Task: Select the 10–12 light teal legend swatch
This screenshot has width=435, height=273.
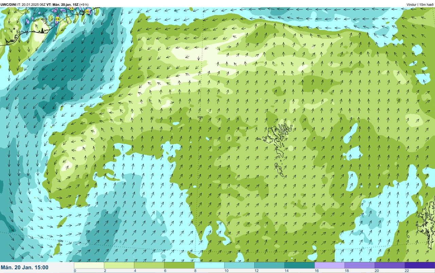Action: coord(239,265)
